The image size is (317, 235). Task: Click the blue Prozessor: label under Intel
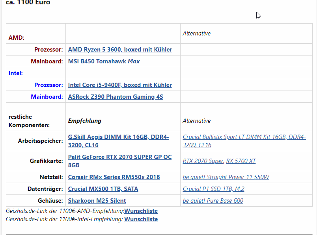48,85
